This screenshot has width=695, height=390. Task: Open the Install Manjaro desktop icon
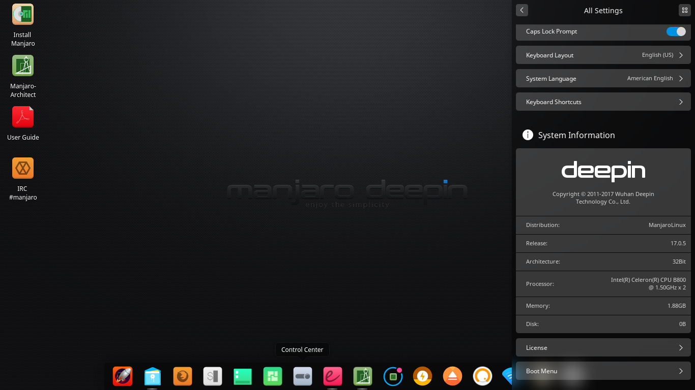coord(22,14)
